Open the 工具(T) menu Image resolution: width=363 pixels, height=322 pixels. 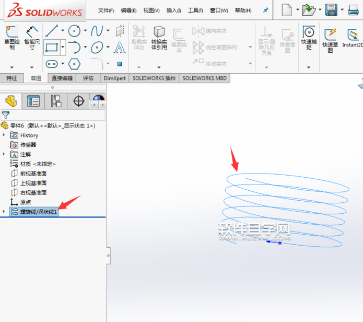point(195,10)
